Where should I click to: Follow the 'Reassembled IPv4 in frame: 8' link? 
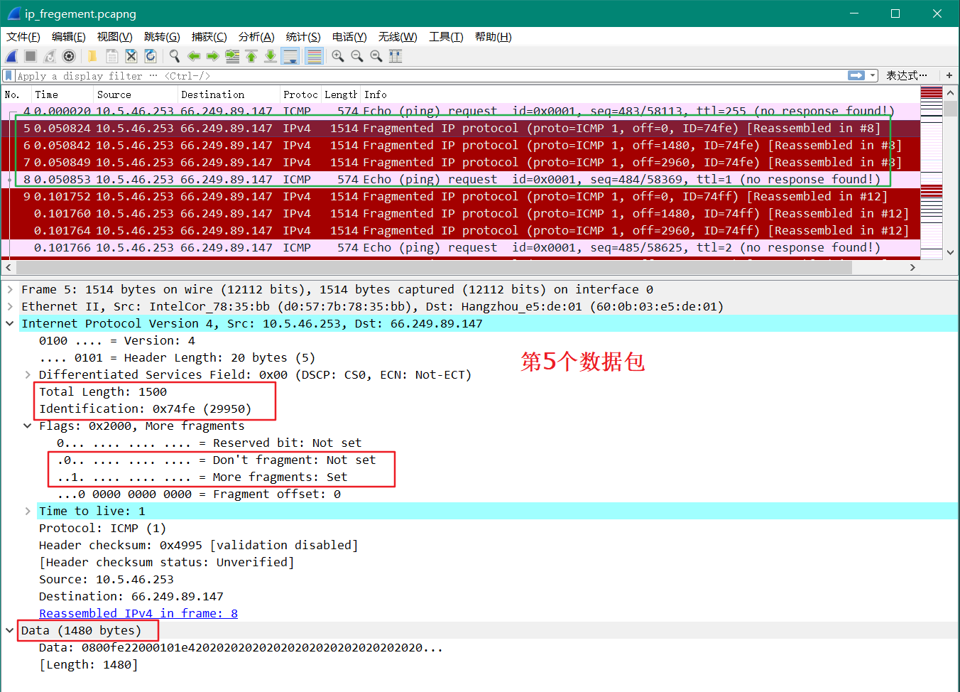click(138, 614)
